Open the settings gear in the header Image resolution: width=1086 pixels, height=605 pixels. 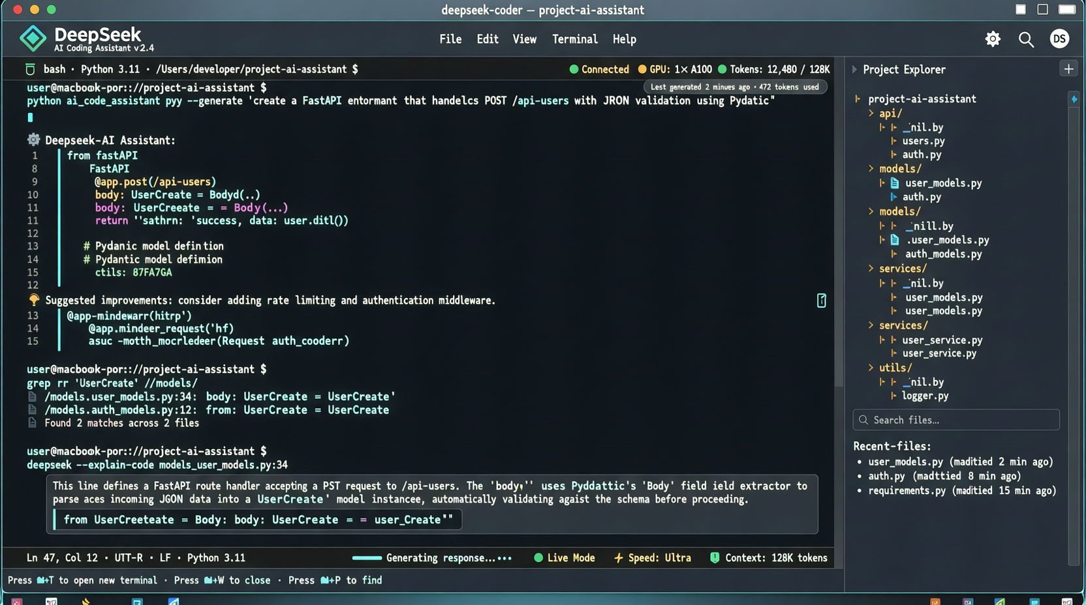click(993, 39)
